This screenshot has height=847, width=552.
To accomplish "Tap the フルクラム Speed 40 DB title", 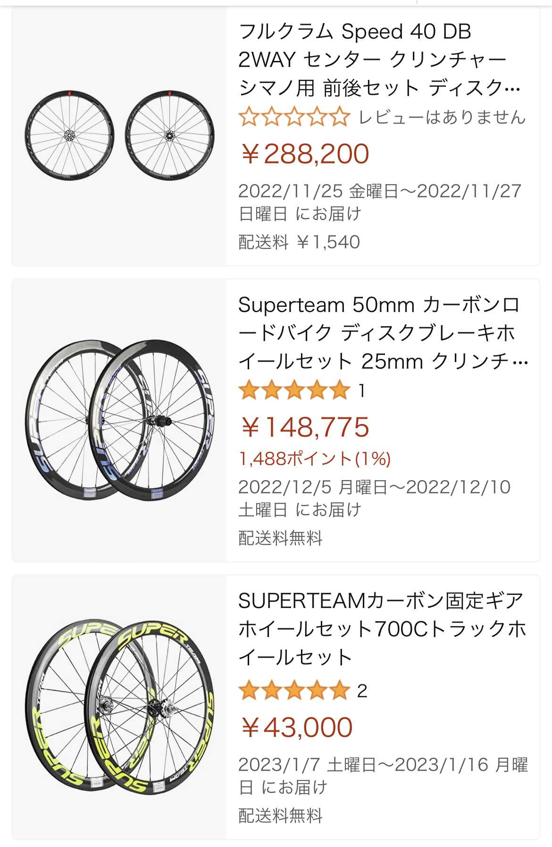I will [x=379, y=60].
